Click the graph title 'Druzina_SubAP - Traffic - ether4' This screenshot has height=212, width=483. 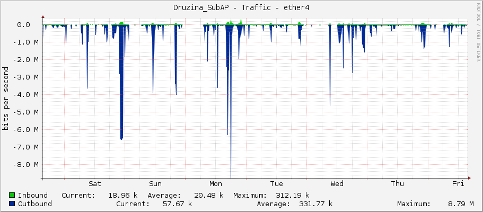click(241, 8)
